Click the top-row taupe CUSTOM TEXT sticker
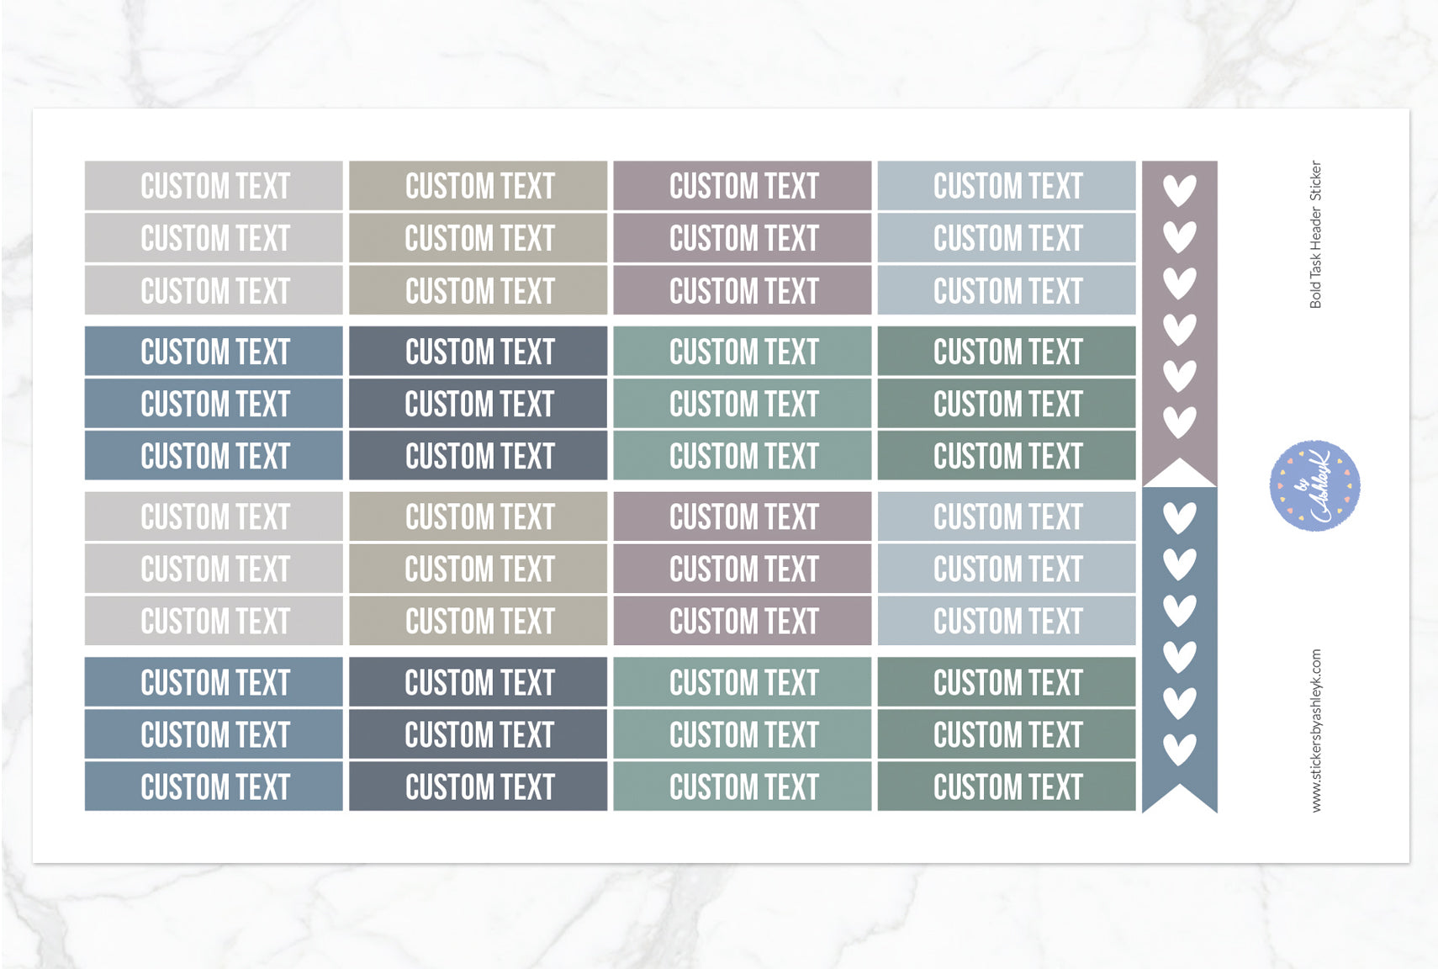Viewport: 1438px width, 969px height. point(478,186)
